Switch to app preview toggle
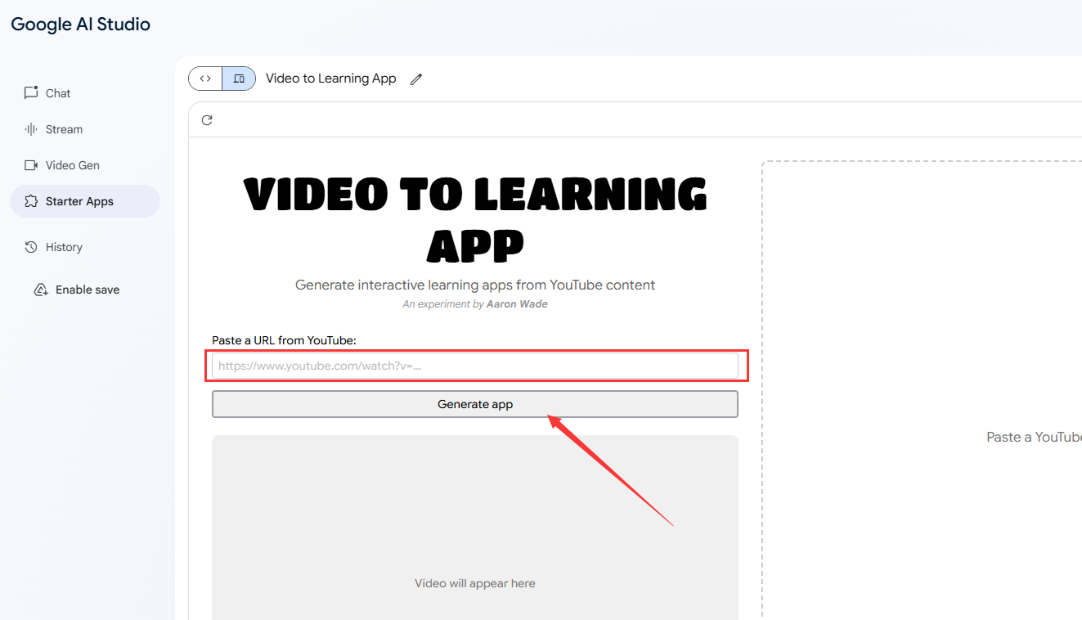Image resolution: width=1082 pixels, height=620 pixels. pos(239,79)
